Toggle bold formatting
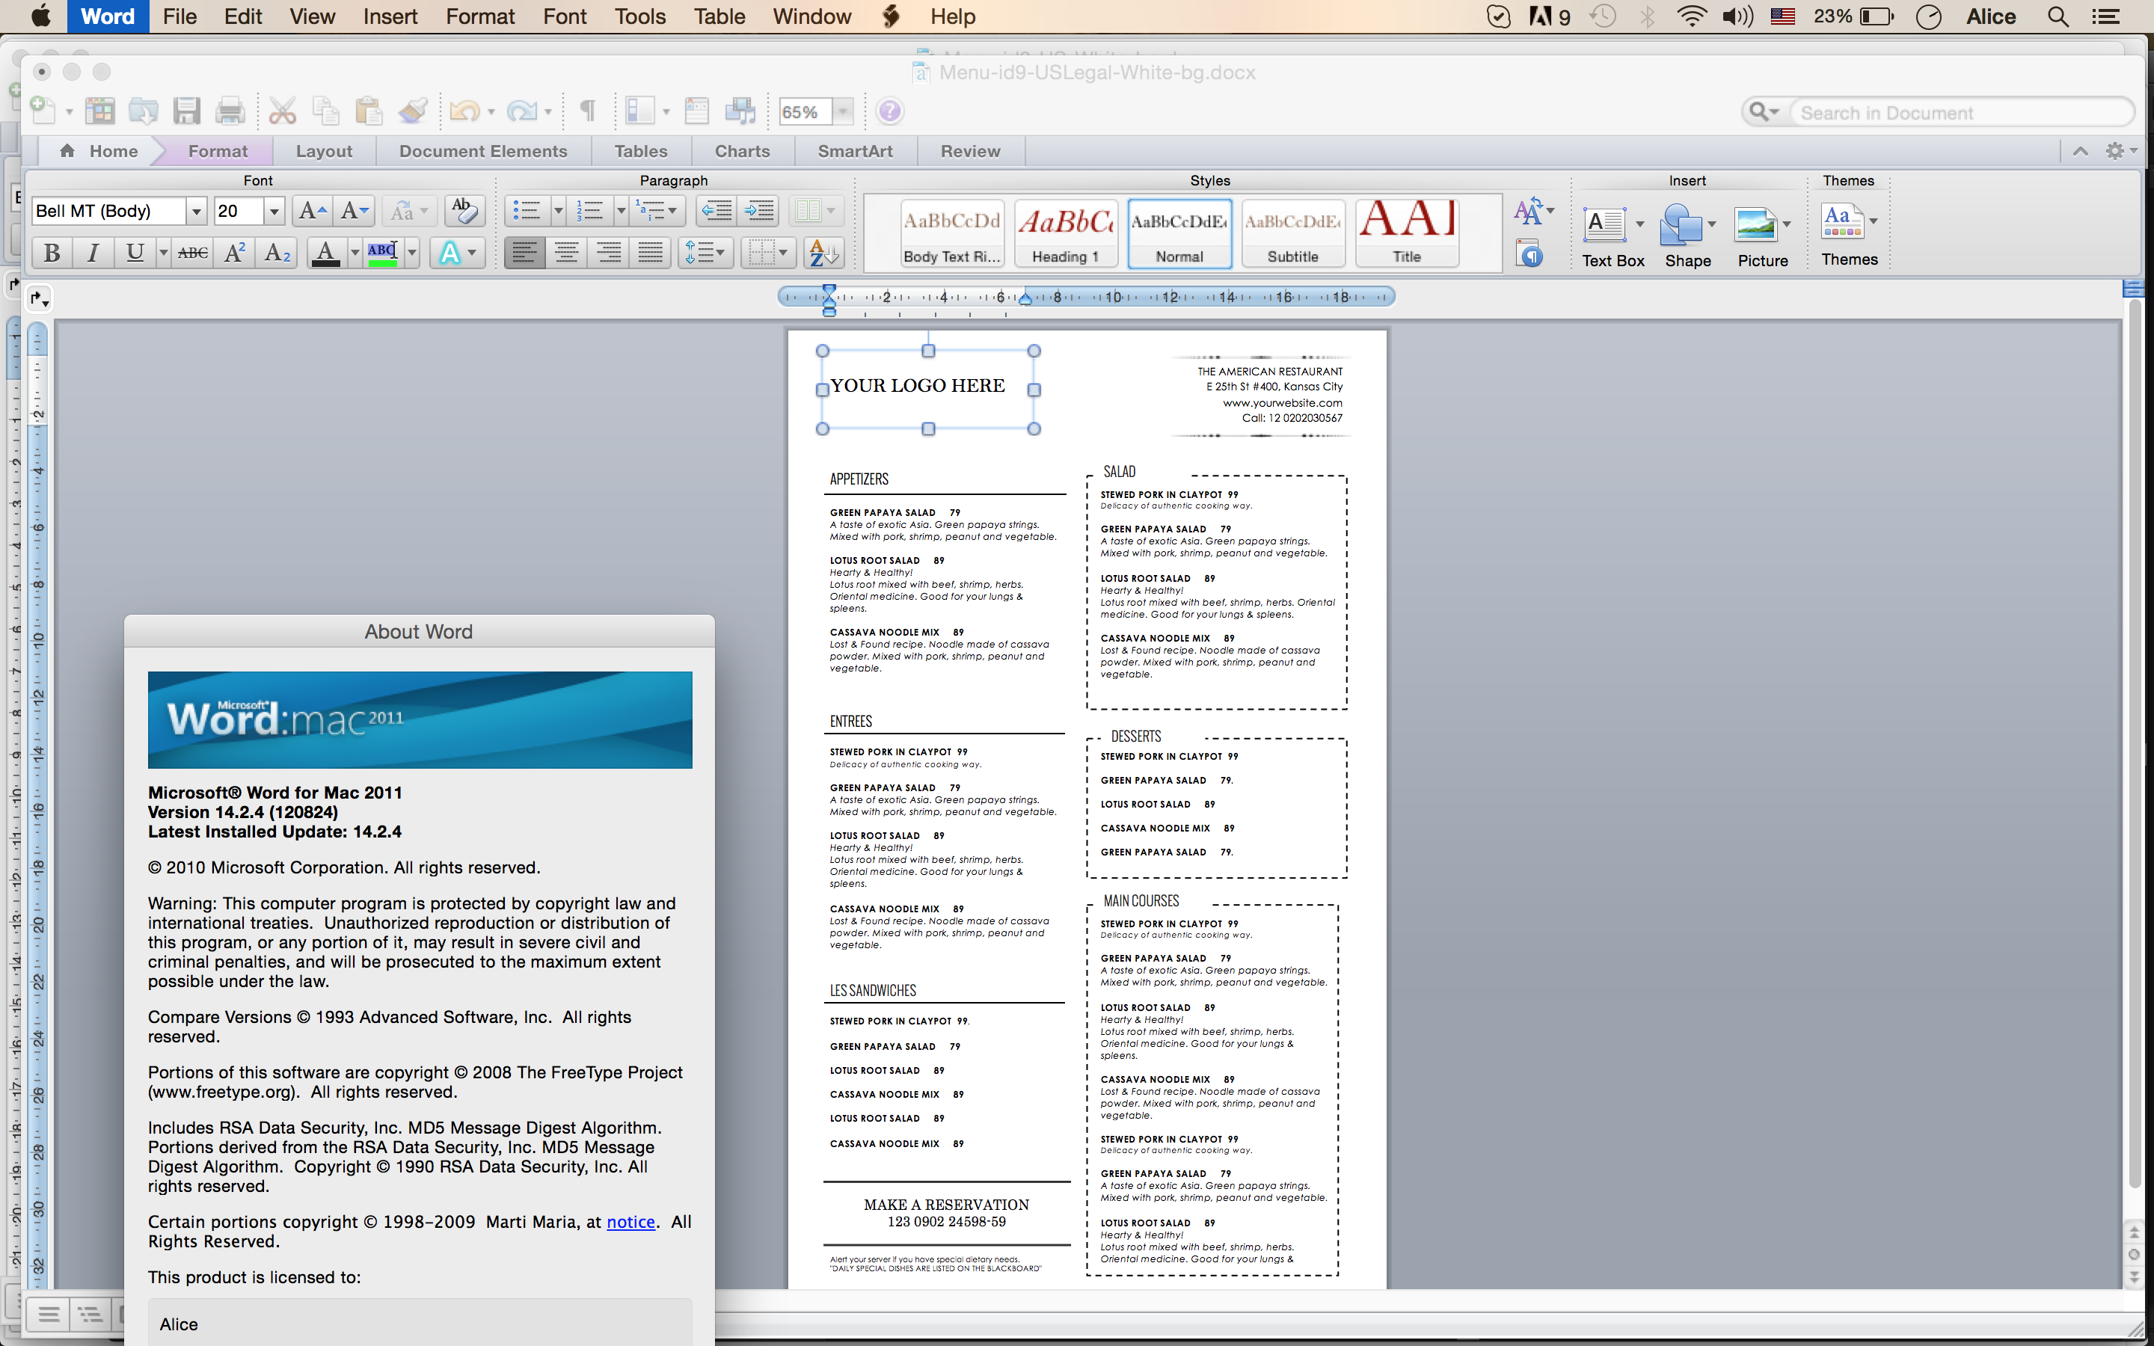The width and height of the screenshot is (2154, 1346). click(50, 252)
